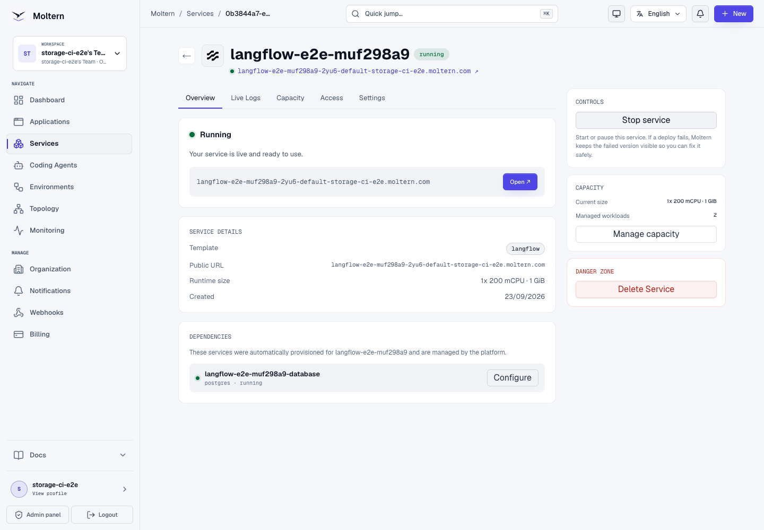Click the Moltern breadcrumb link
764x530 pixels.
[163, 14]
